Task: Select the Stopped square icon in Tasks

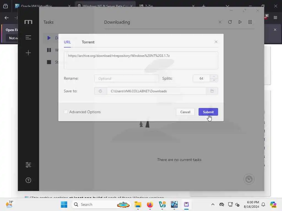Action: 49,62
